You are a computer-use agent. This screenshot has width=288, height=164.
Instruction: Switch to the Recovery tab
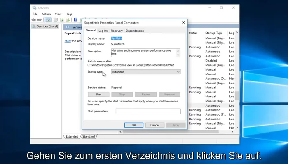pyautogui.click(x=117, y=31)
